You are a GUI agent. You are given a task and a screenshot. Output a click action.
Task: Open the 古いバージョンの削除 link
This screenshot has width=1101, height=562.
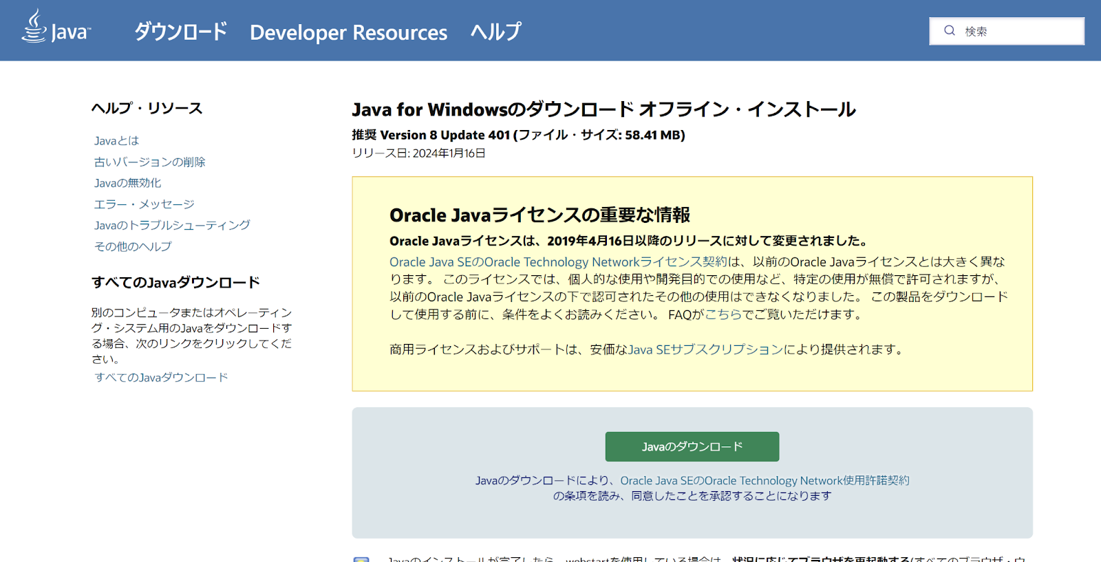[x=150, y=162]
